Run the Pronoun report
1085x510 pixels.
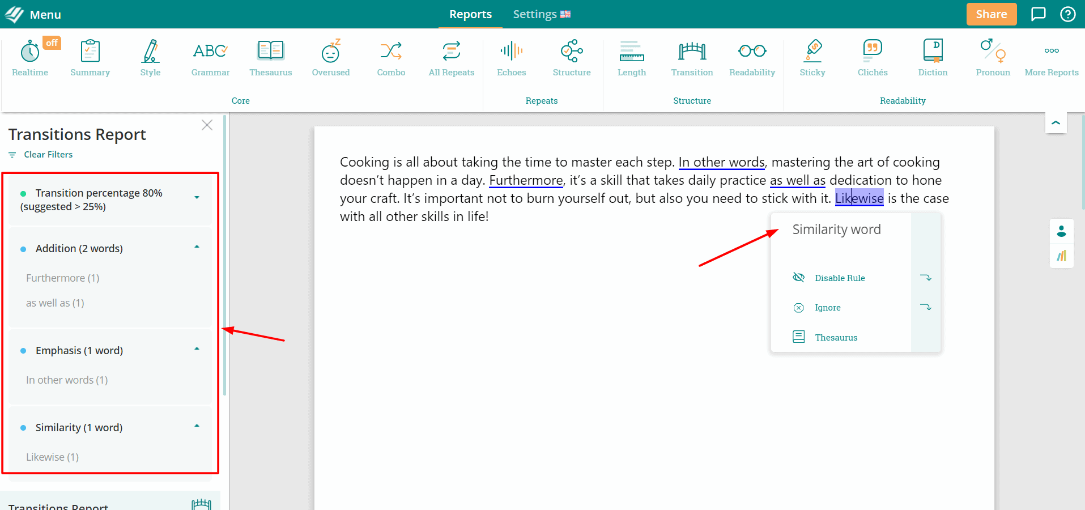(x=993, y=58)
